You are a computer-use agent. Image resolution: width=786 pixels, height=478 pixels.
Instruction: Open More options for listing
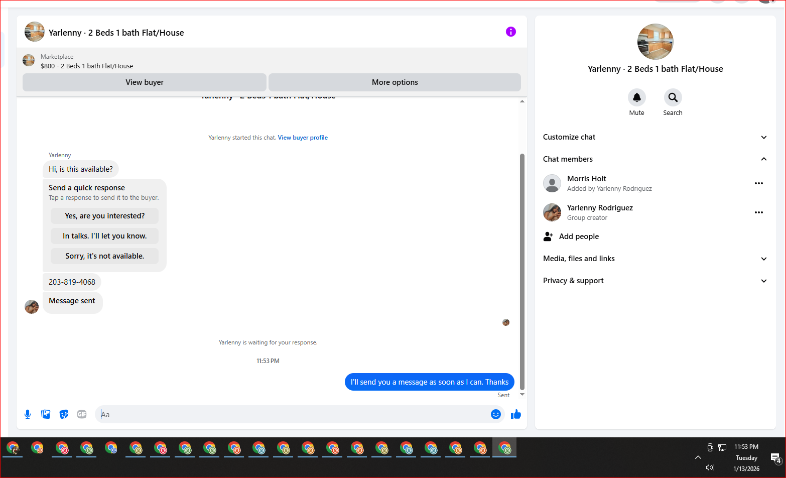pos(395,82)
